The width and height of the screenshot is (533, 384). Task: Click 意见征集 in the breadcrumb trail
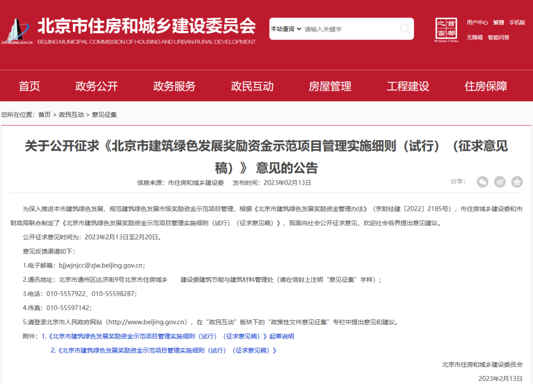coord(104,114)
